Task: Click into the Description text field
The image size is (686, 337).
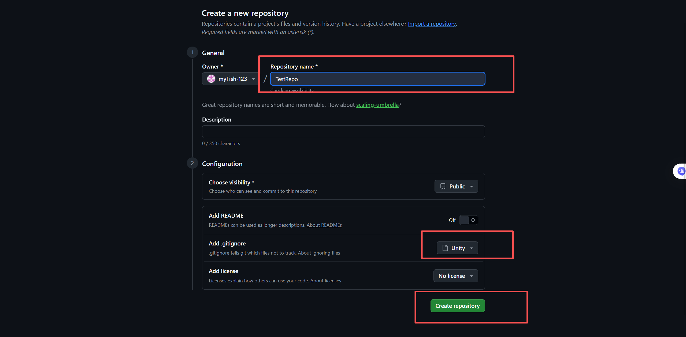Action: click(x=343, y=132)
